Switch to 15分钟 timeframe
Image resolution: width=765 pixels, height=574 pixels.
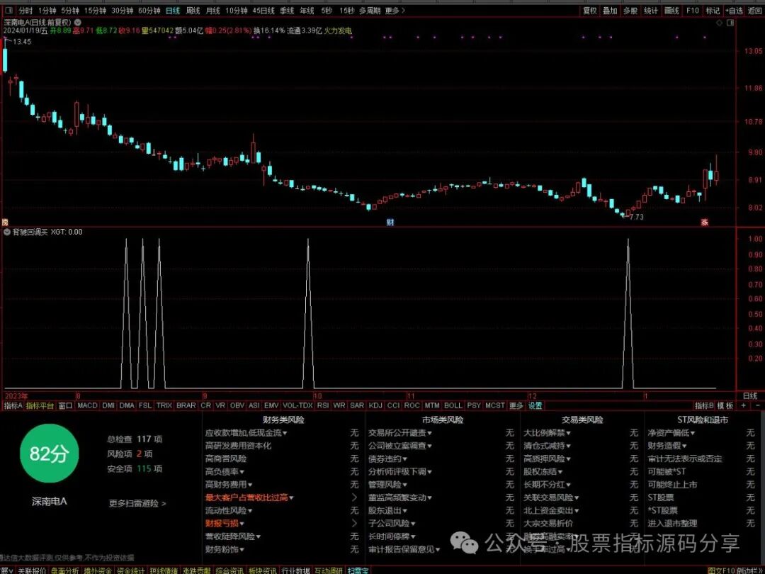(x=95, y=10)
